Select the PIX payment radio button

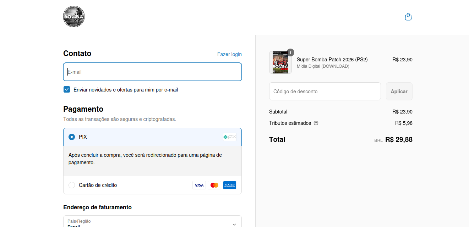(x=72, y=137)
